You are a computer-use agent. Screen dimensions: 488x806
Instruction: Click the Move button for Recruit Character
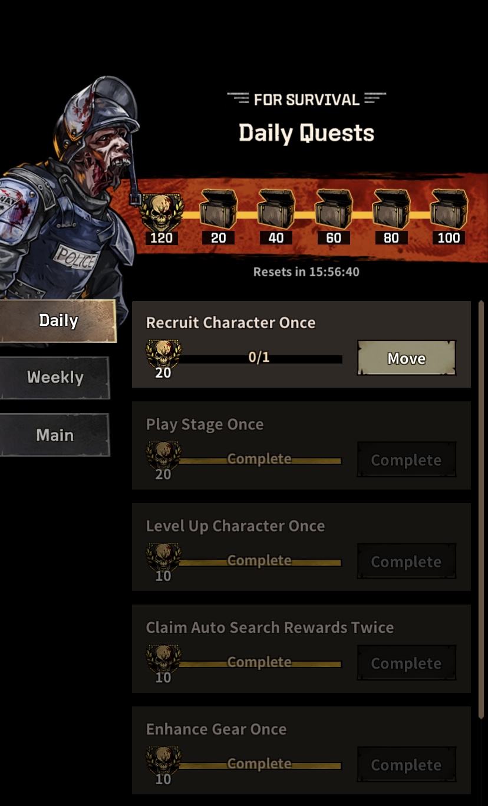click(407, 358)
